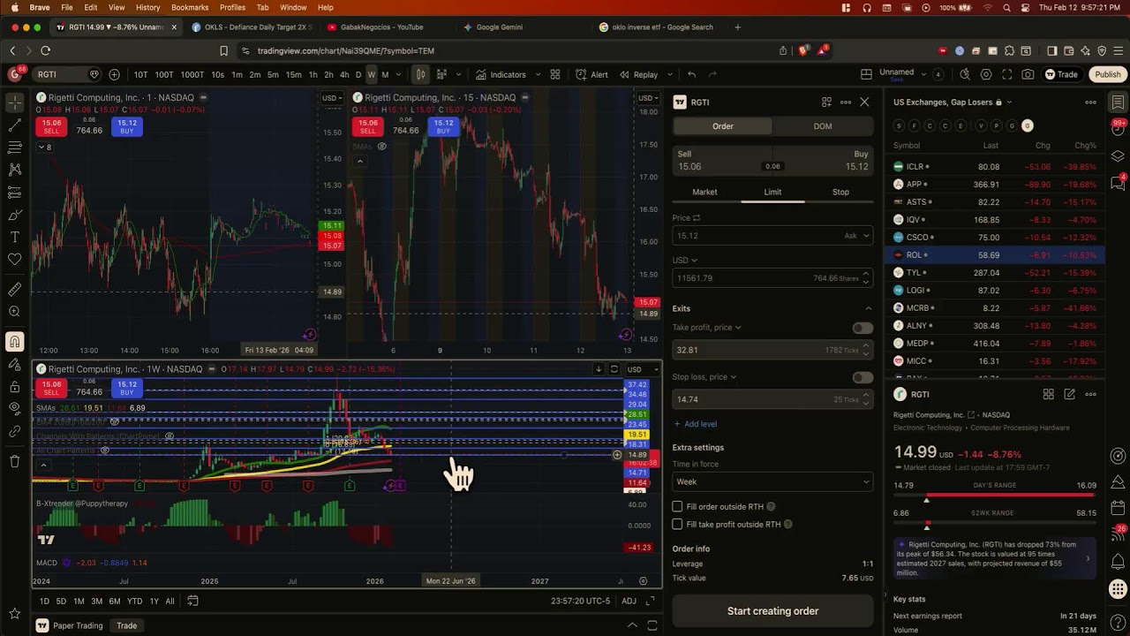Open the History menu in menu bar

pos(147,7)
